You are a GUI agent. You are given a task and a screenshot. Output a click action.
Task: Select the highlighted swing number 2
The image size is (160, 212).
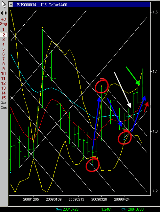point(4,35)
